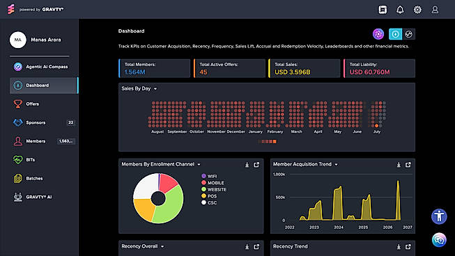Click the Total Sales card
This screenshot has height=256, width=455.
(x=304, y=68)
